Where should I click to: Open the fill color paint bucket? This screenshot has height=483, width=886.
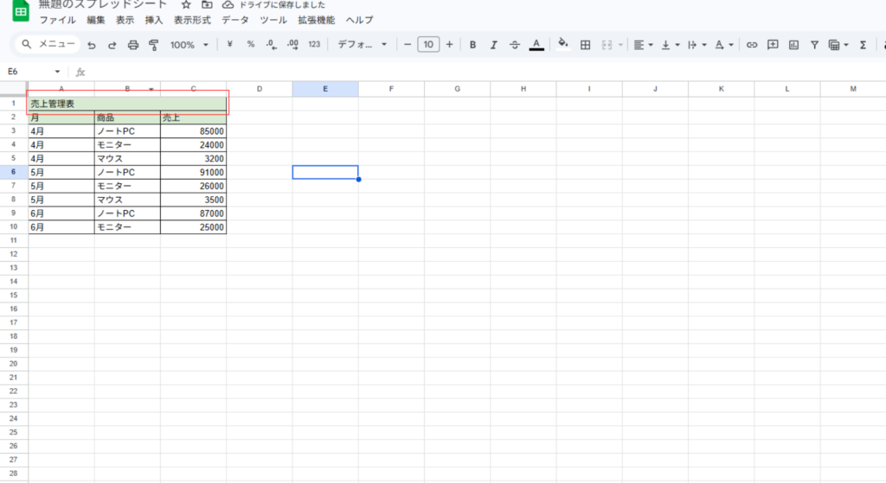click(563, 45)
